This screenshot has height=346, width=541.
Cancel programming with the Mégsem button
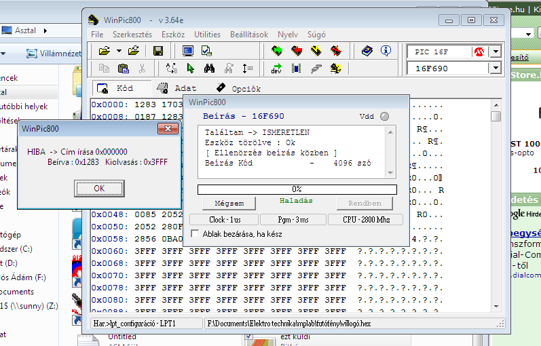pos(229,203)
